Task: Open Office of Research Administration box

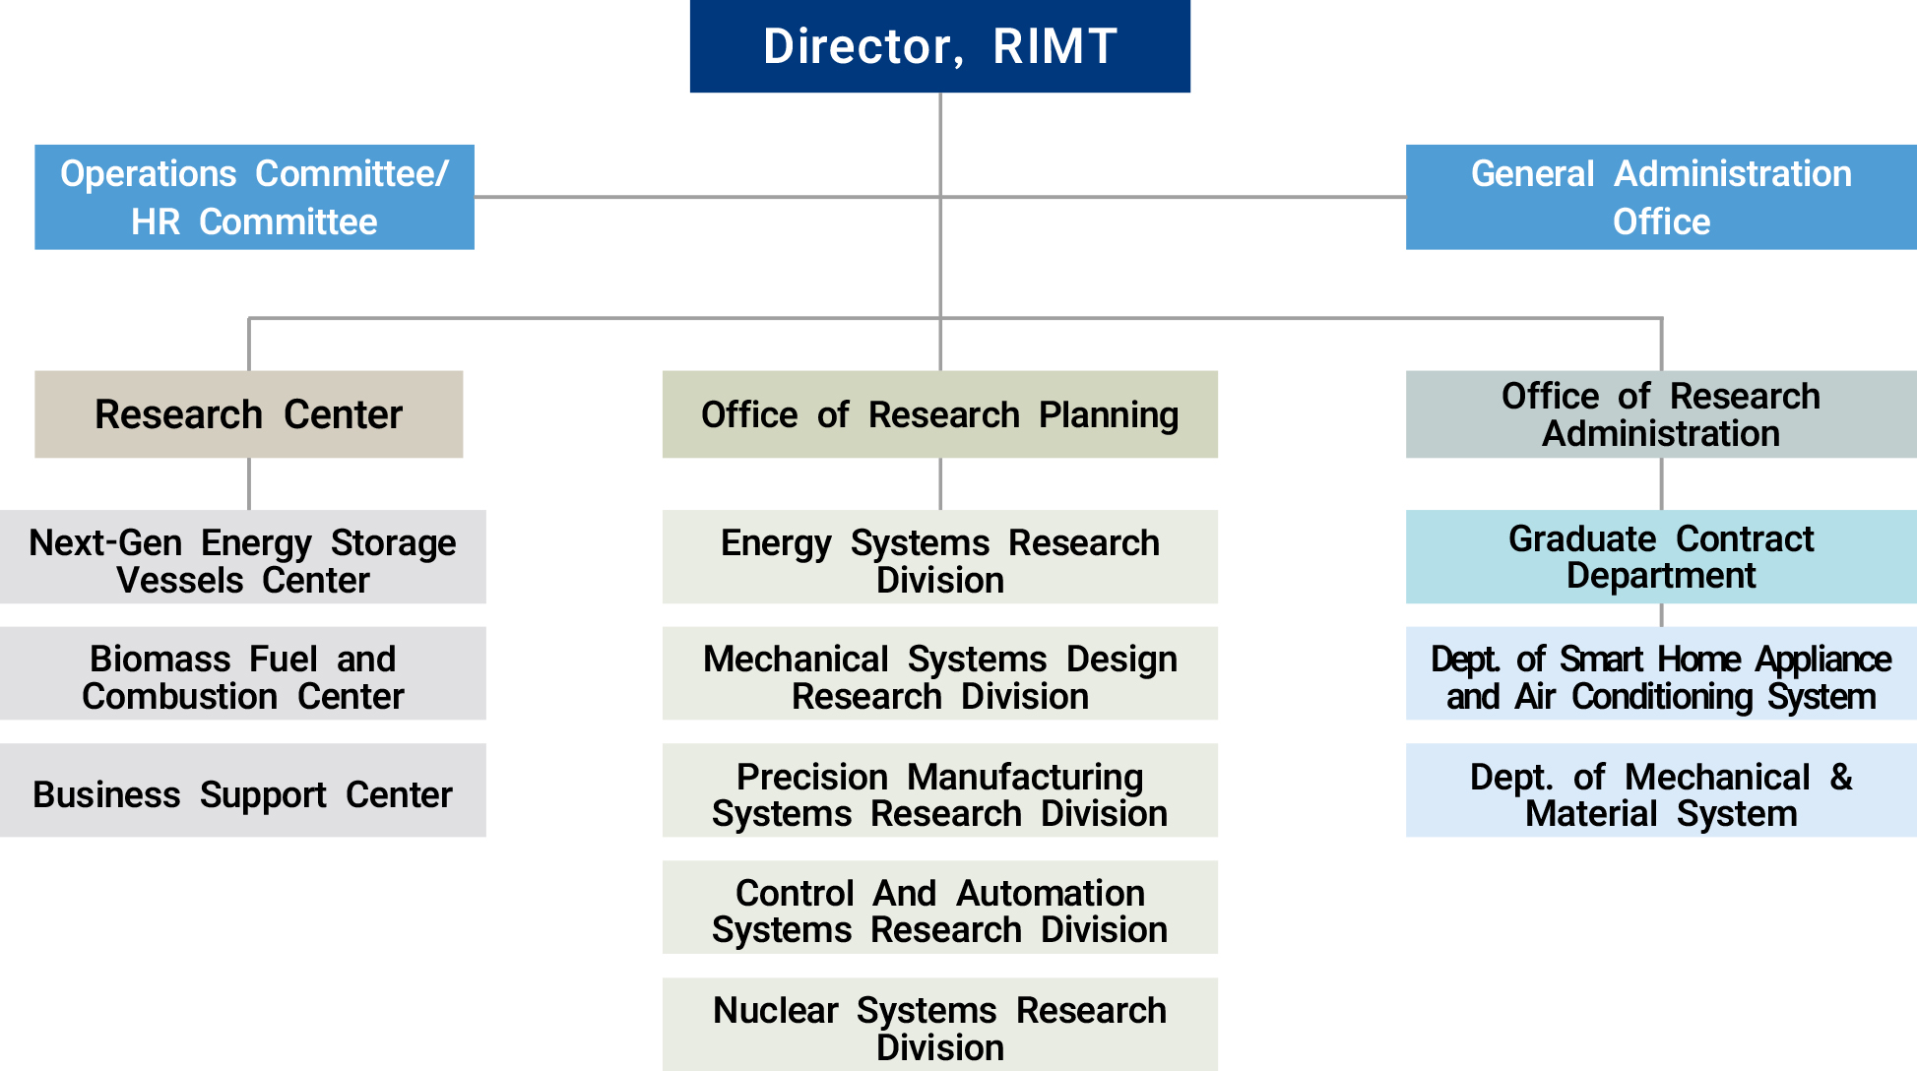Action: 1660,414
